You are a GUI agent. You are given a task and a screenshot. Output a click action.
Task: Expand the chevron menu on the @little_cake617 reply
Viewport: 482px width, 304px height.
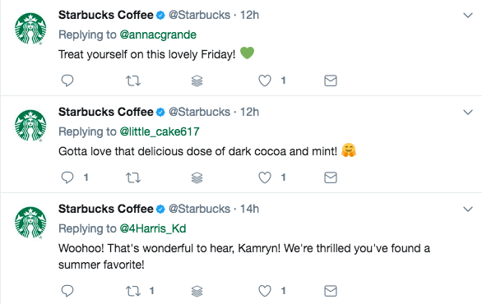pos(468,112)
